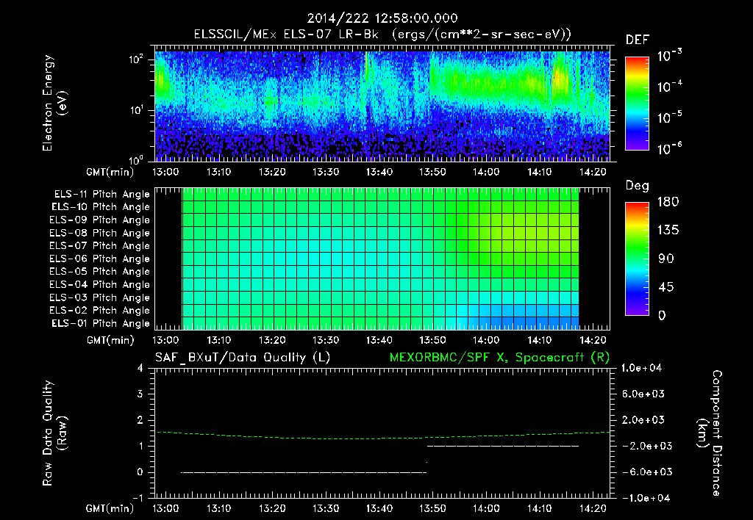The image size is (753, 520).
Task: Select the ELS-02 Pitch Angle row label
Action: click(99, 311)
